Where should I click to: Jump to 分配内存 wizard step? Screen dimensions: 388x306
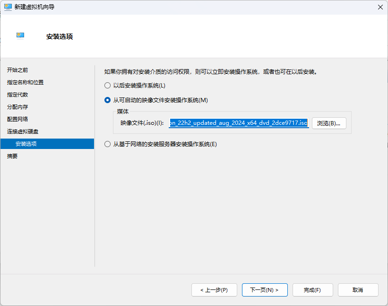click(x=17, y=107)
